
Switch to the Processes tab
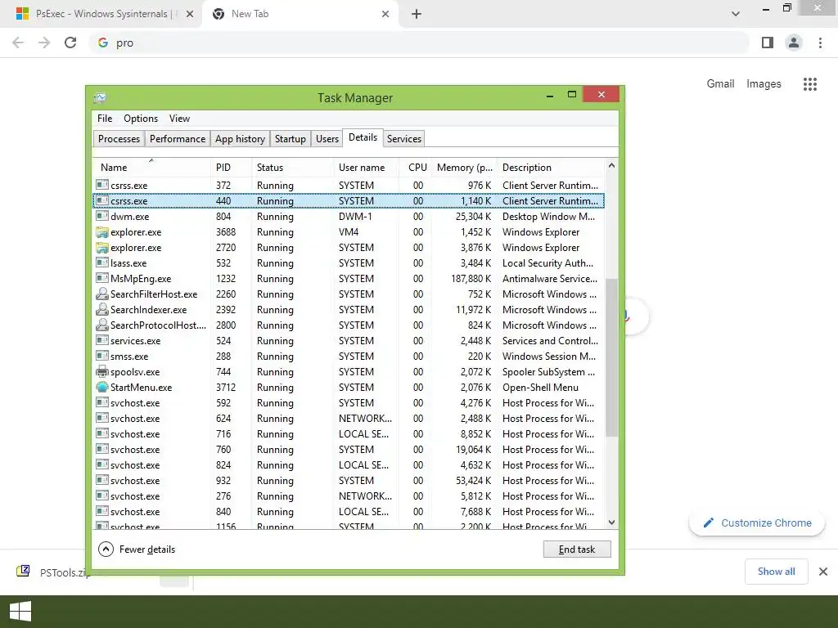[119, 139]
